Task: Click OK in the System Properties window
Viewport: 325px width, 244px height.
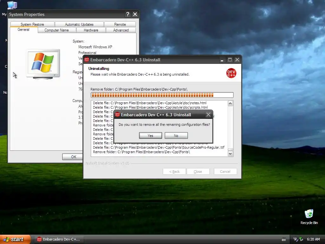Action: point(73,157)
